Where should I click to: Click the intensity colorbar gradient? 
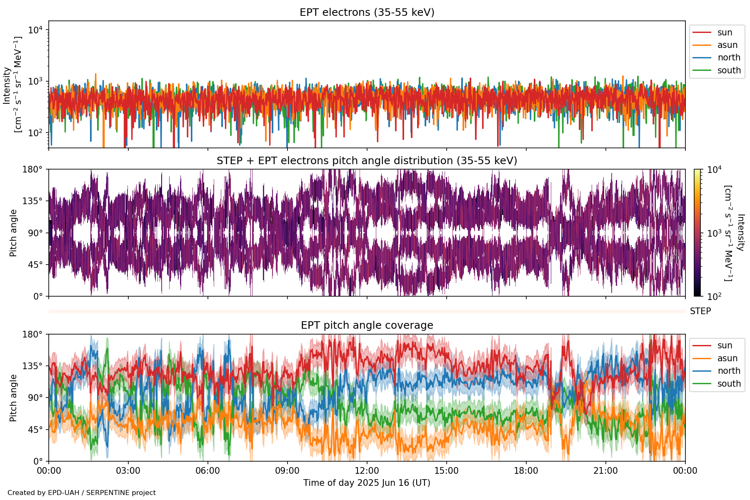(x=697, y=232)
